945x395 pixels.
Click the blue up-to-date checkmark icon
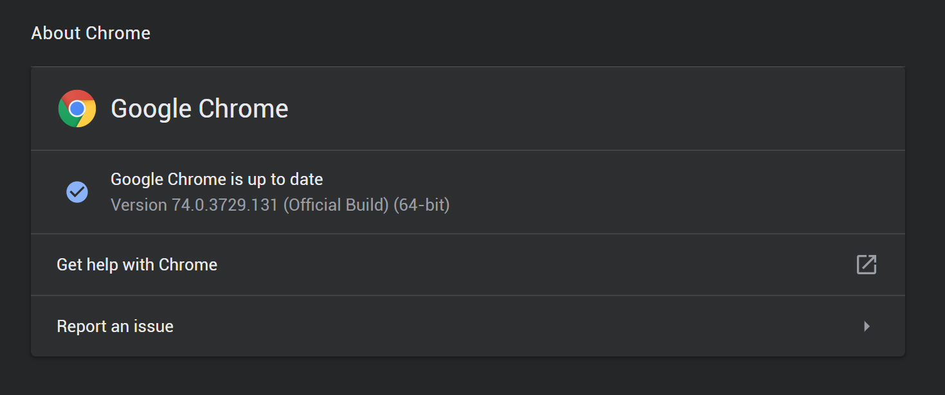pyautogui.click(x=77, y=191)
